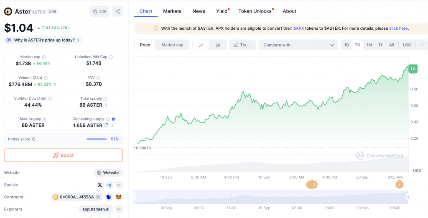This screenshot has height=218, width=428.
Task: Click the CMC AI icon beside price question
Action: pyautogui.click(x=9, y=40)
